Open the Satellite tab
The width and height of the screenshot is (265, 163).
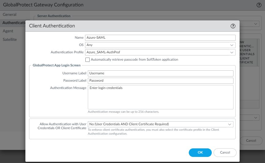click(x=10, y=39)
